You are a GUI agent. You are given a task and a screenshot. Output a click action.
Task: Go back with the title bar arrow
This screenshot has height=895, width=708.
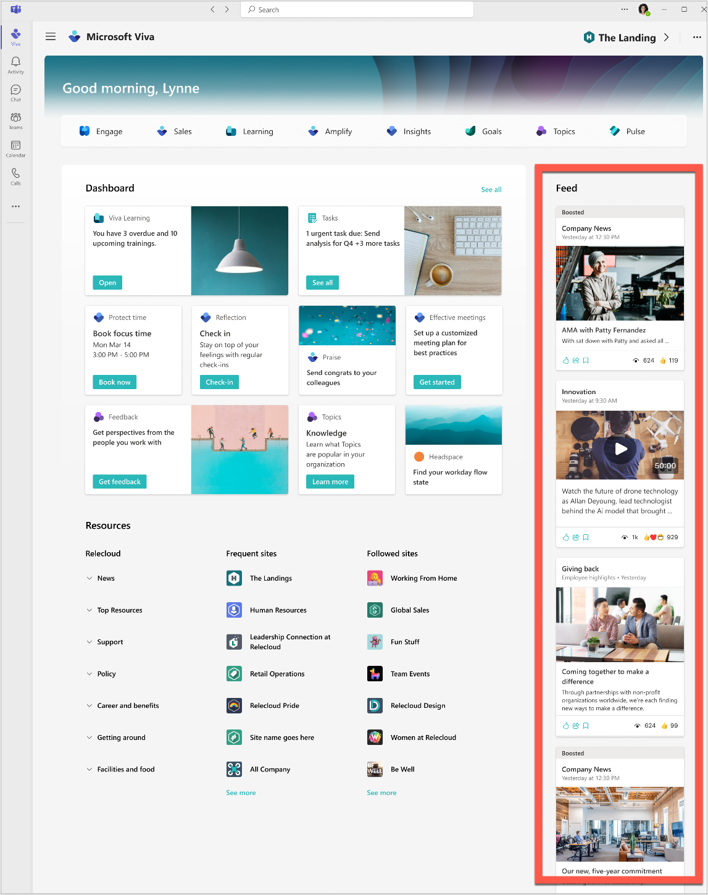pyautogui.click(x=213, y=9)
